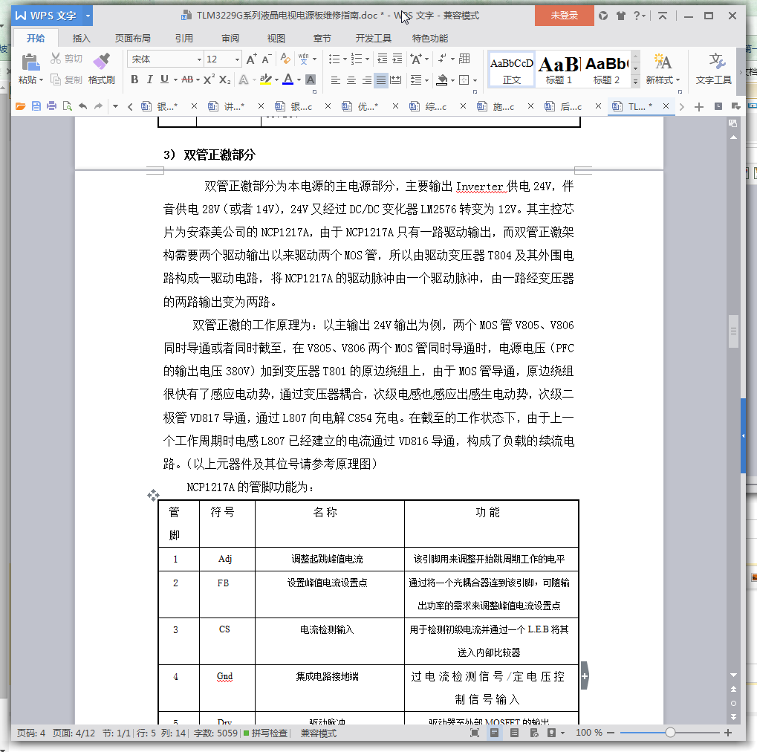This screenshot has width=757, height=752.
Task: Click the table move handle icon
Action: [x=154, y=495]
